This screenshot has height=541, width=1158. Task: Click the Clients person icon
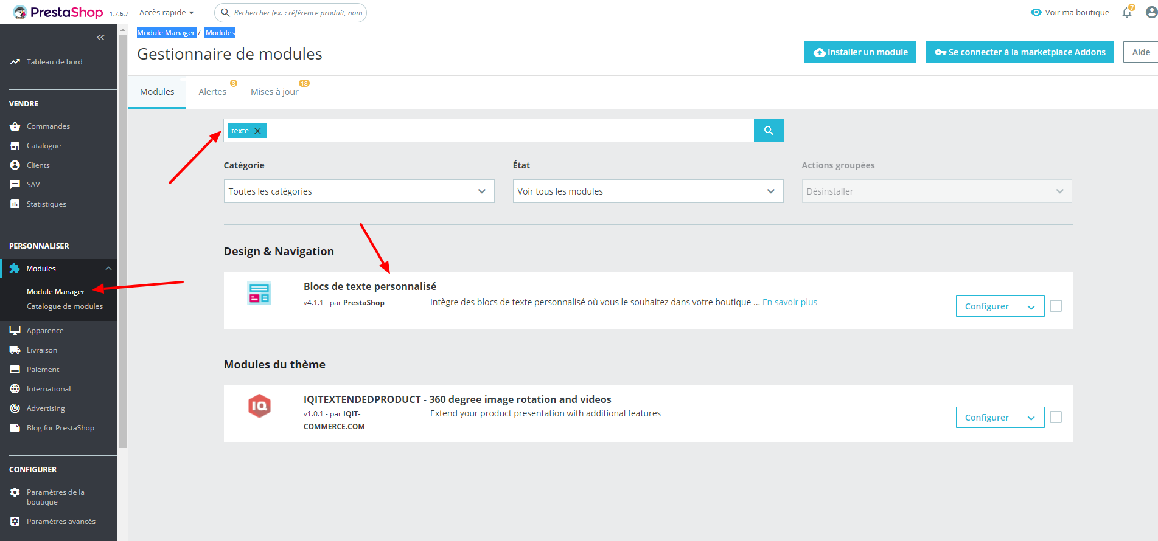(15, 165)
